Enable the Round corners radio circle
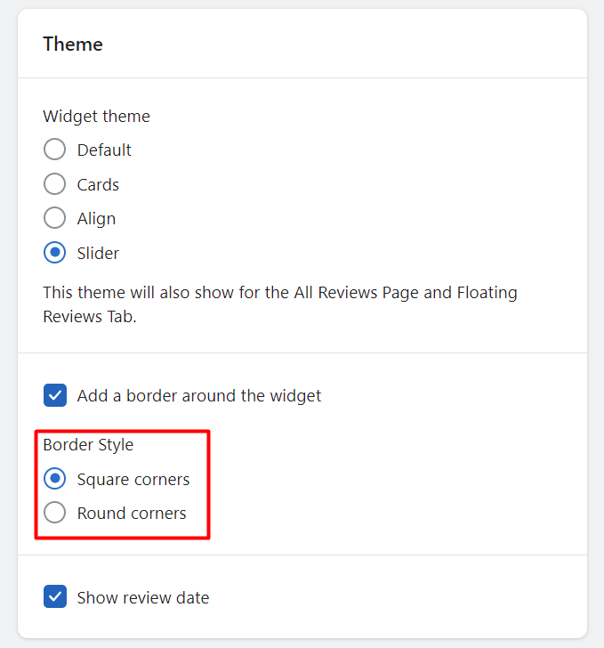604x648 pixels. [54, 513]
